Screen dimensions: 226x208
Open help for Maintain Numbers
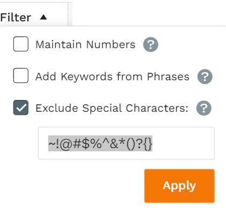click(x=151, y=44)
